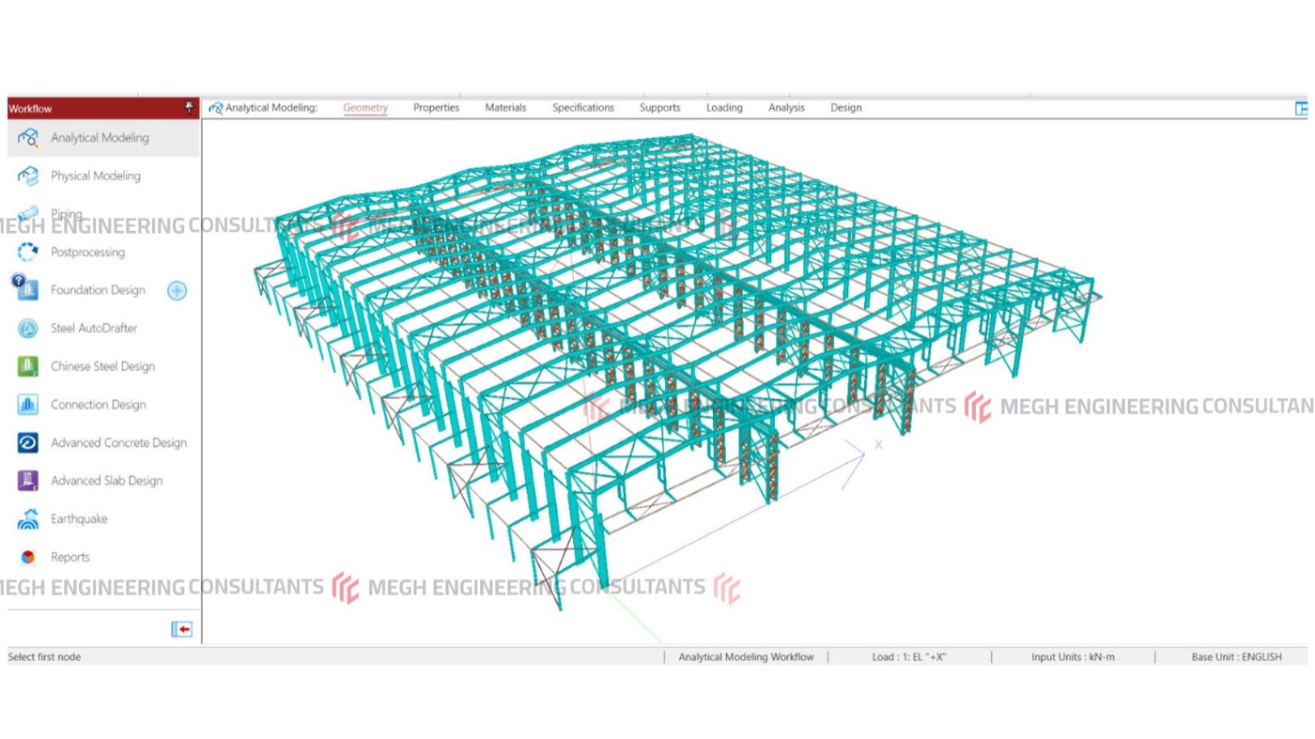This screenshot has width=1315, height=739.
Task: Click 'Base Unit : ENGLISH' status entry
Action: (1236, 657)
